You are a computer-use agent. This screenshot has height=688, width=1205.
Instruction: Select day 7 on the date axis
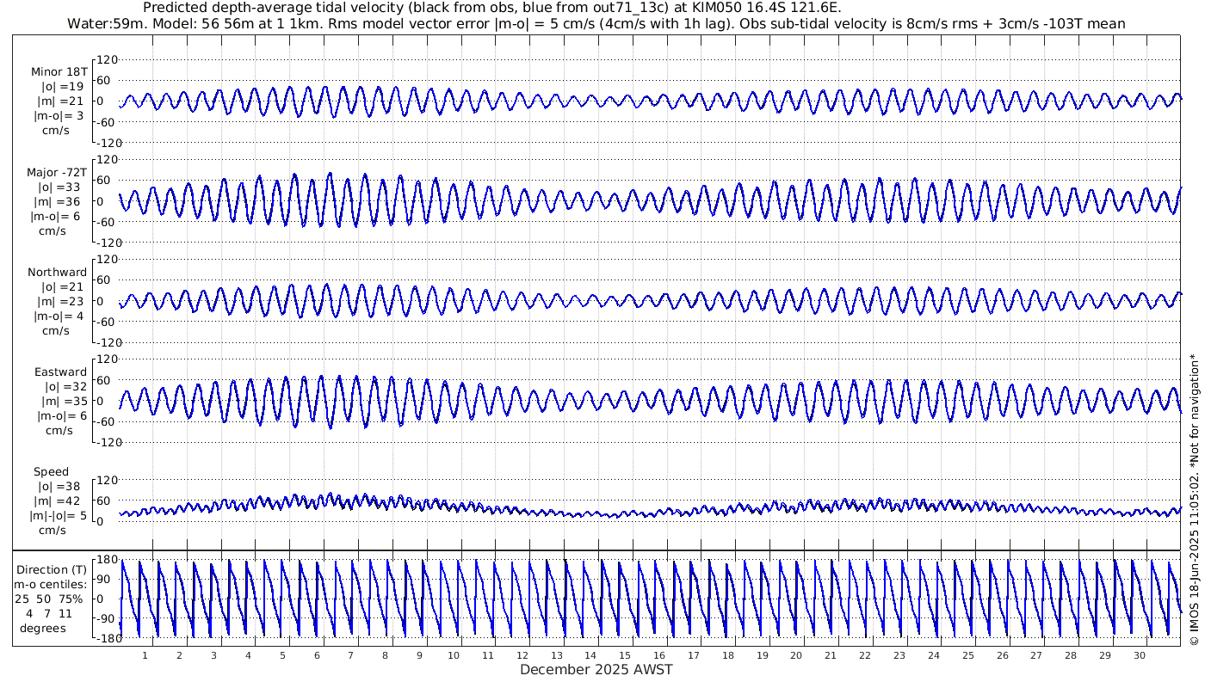point(350,655)
